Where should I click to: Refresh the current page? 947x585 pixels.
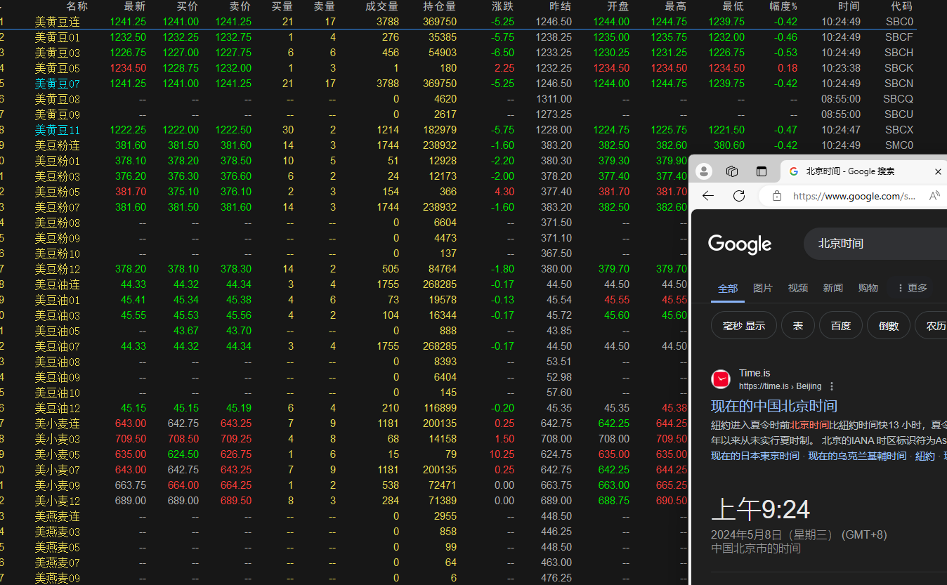738,196
